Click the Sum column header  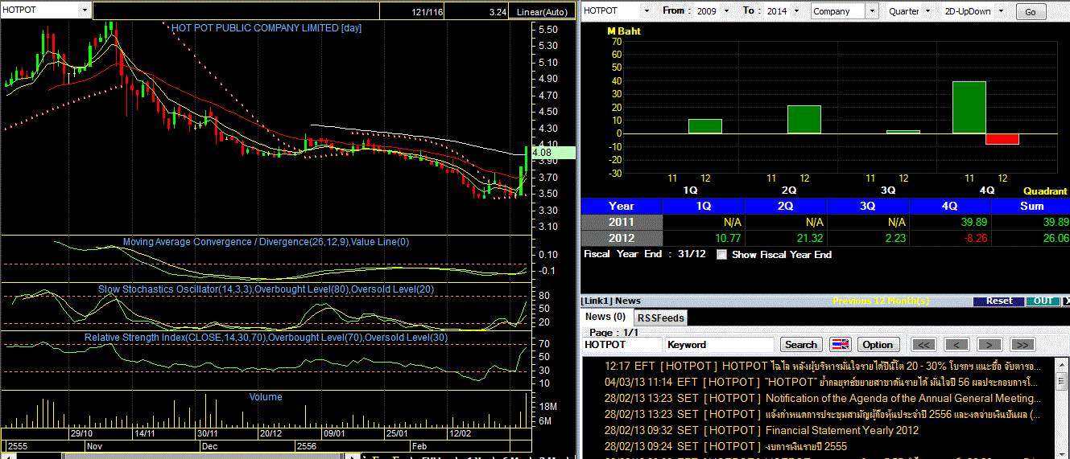tap(1031, 206)
